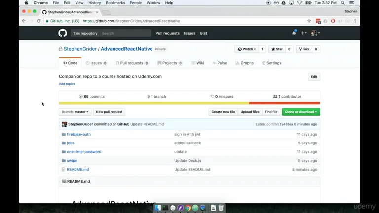This screenshot has height=213, width=379.
Task: Open the notifications bell
Action: [x=294, y=33]
